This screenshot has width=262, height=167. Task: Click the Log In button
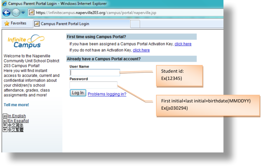coord(78,93)
